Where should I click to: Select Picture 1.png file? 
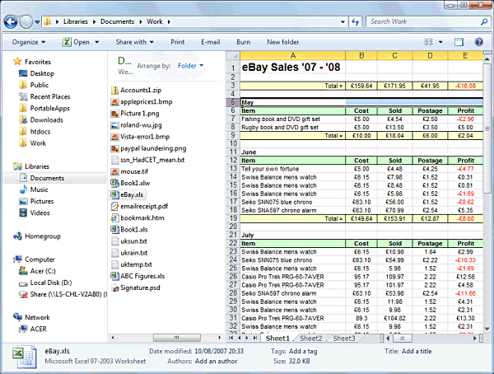[140, 114]
